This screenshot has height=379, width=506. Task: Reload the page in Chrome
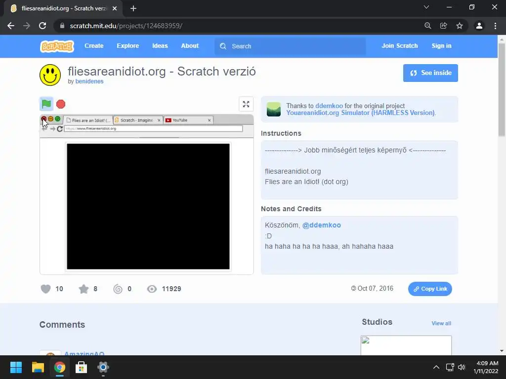(42, 26)
